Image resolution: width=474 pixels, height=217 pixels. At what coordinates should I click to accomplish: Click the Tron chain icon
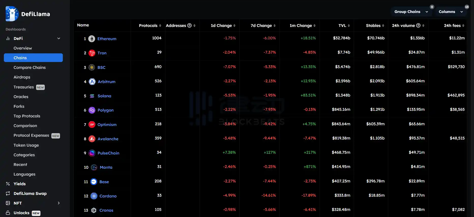click(92, 53)
